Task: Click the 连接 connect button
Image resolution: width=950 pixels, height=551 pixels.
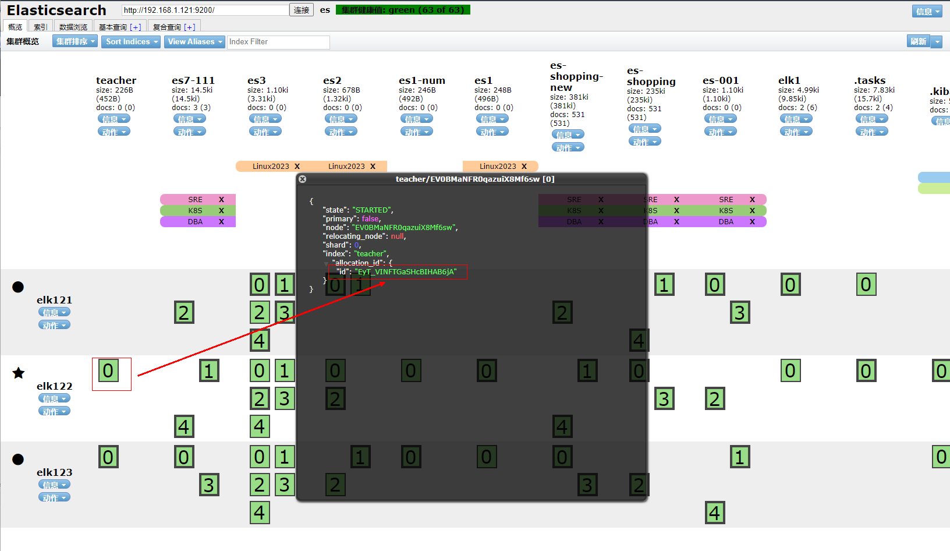Action: [302, 10]
